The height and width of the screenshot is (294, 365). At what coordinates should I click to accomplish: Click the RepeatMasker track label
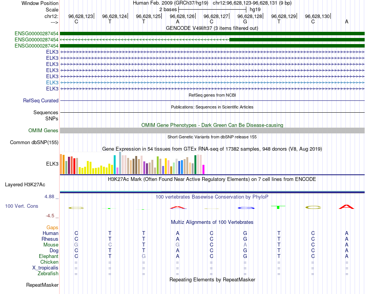click(42, 285)
